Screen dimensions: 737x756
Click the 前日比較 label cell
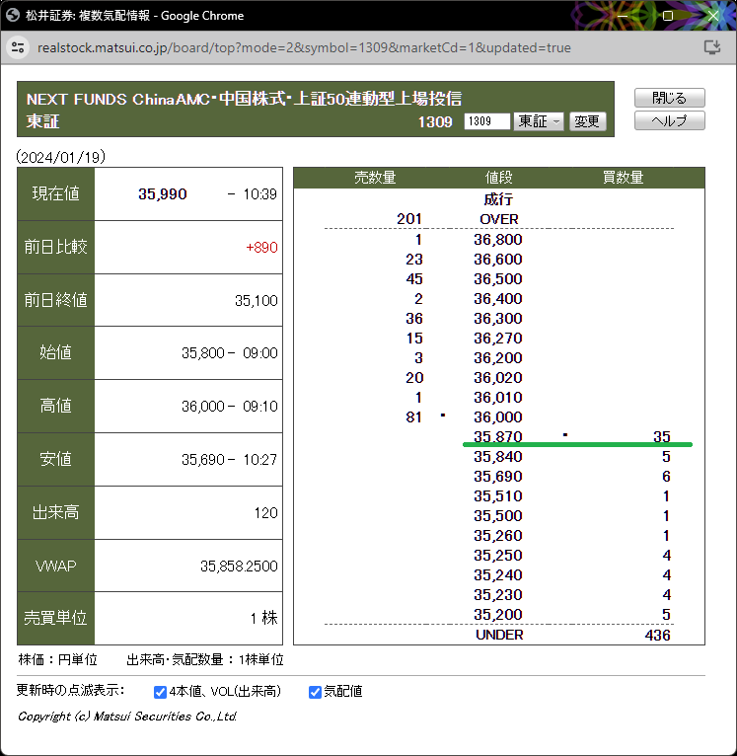(x=56, y=247)
